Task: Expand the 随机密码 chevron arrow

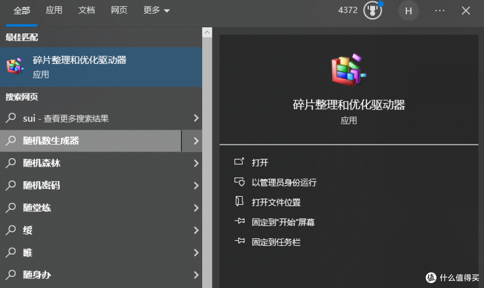Action: [196, 186]
